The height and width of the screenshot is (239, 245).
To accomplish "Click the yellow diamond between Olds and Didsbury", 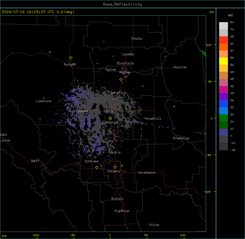I will [x=110, y=118].
